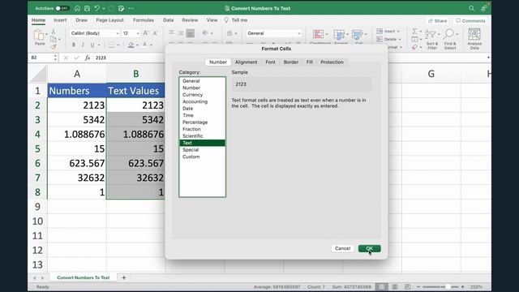Click the Format Painter brush icon
Screen dimensions: 519x292
(x=54, y=47)
